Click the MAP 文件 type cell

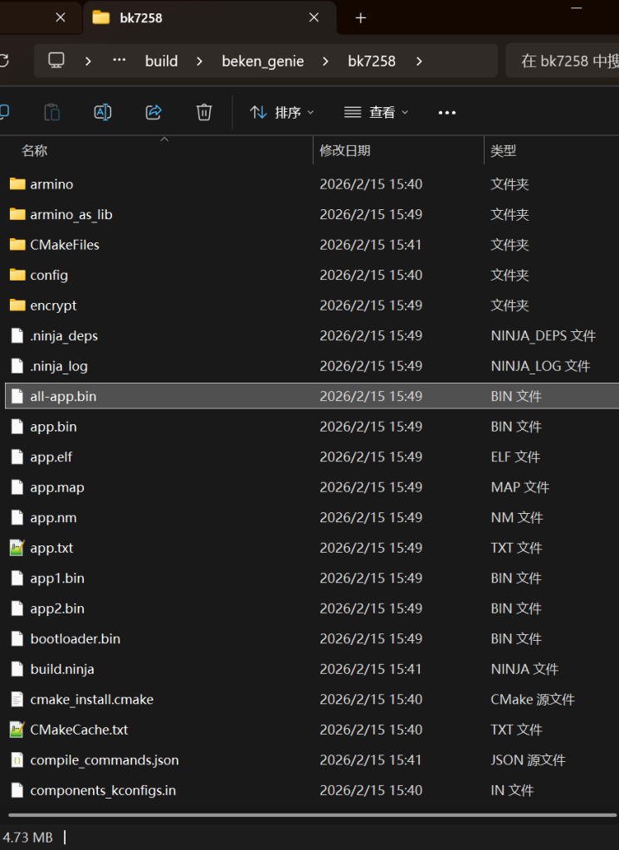point(519,487)
